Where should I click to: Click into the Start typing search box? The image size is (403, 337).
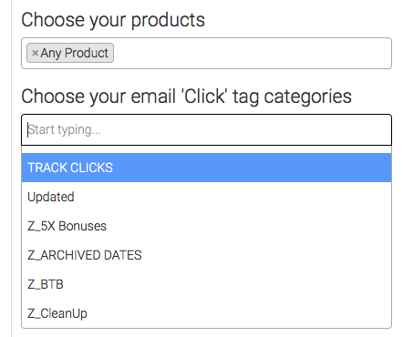(206, 130)
